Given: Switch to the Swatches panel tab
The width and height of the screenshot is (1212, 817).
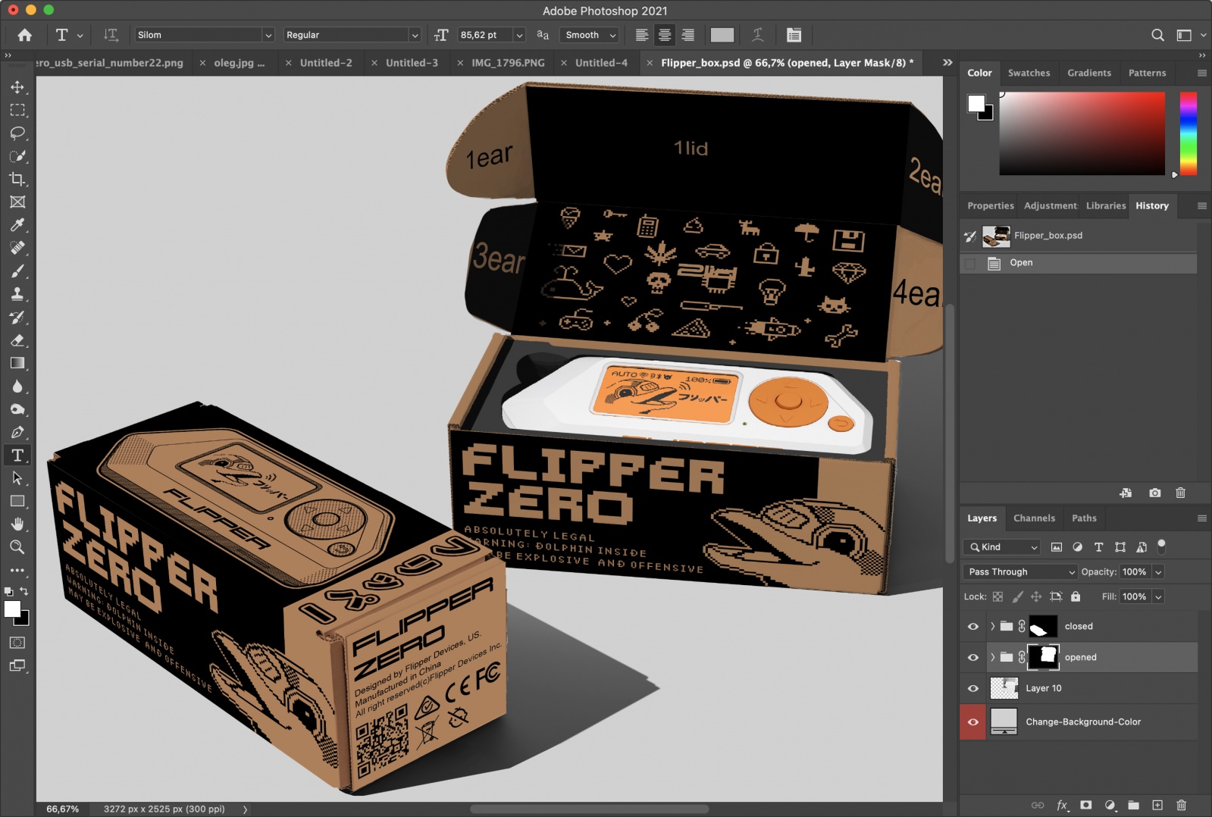Looking at the screenshot, I should click(1029, 73).
